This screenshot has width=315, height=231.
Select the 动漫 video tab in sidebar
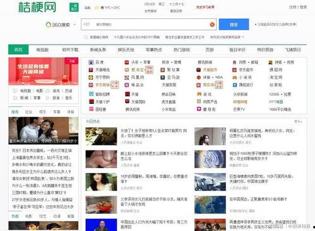57,216
